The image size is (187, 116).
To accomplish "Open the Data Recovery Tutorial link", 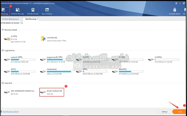I will [10, 111].
